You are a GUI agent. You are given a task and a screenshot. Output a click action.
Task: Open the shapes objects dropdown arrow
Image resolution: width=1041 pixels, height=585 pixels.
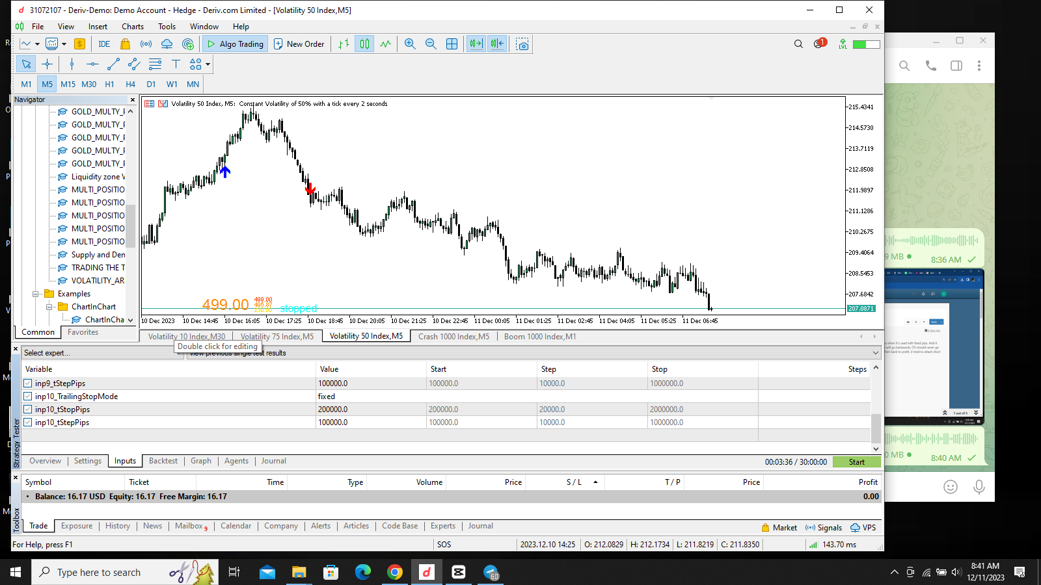click(208, 64)
